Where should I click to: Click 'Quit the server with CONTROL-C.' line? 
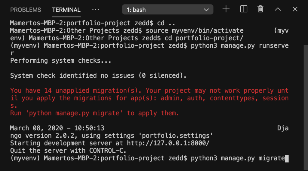68,151
